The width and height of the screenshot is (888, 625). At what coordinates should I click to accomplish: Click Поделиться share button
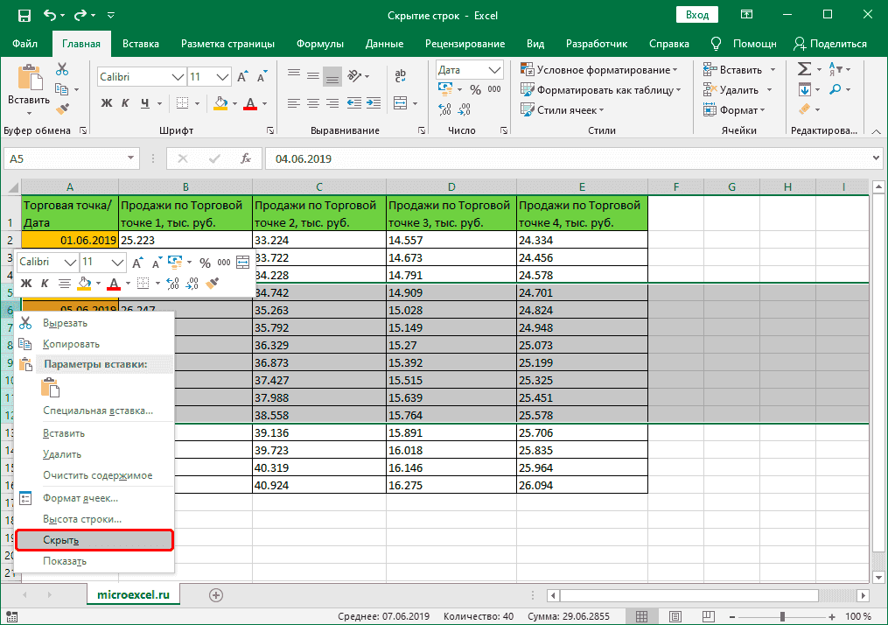[x=829, y=44]
